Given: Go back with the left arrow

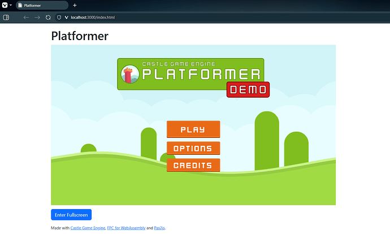Looking at the screenshot, I should [x=26, y=18].
